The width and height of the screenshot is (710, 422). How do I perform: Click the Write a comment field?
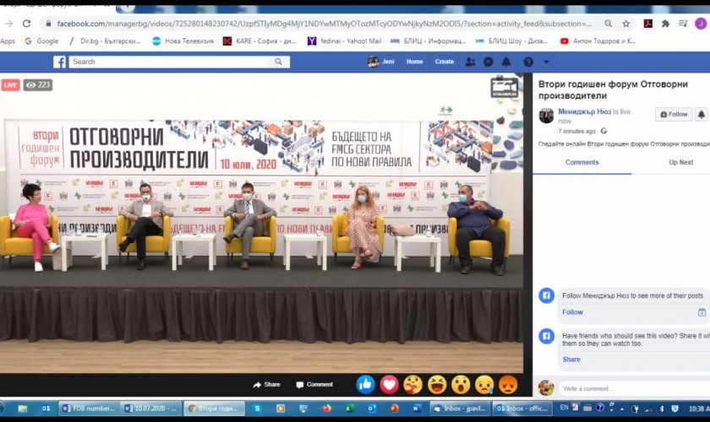634,388
